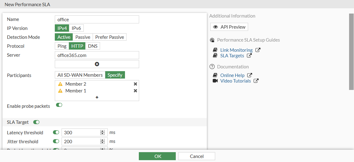Screen dimensions: 354x162
Task: Disable the Enable probe packets switch
Action: point(59,105)
